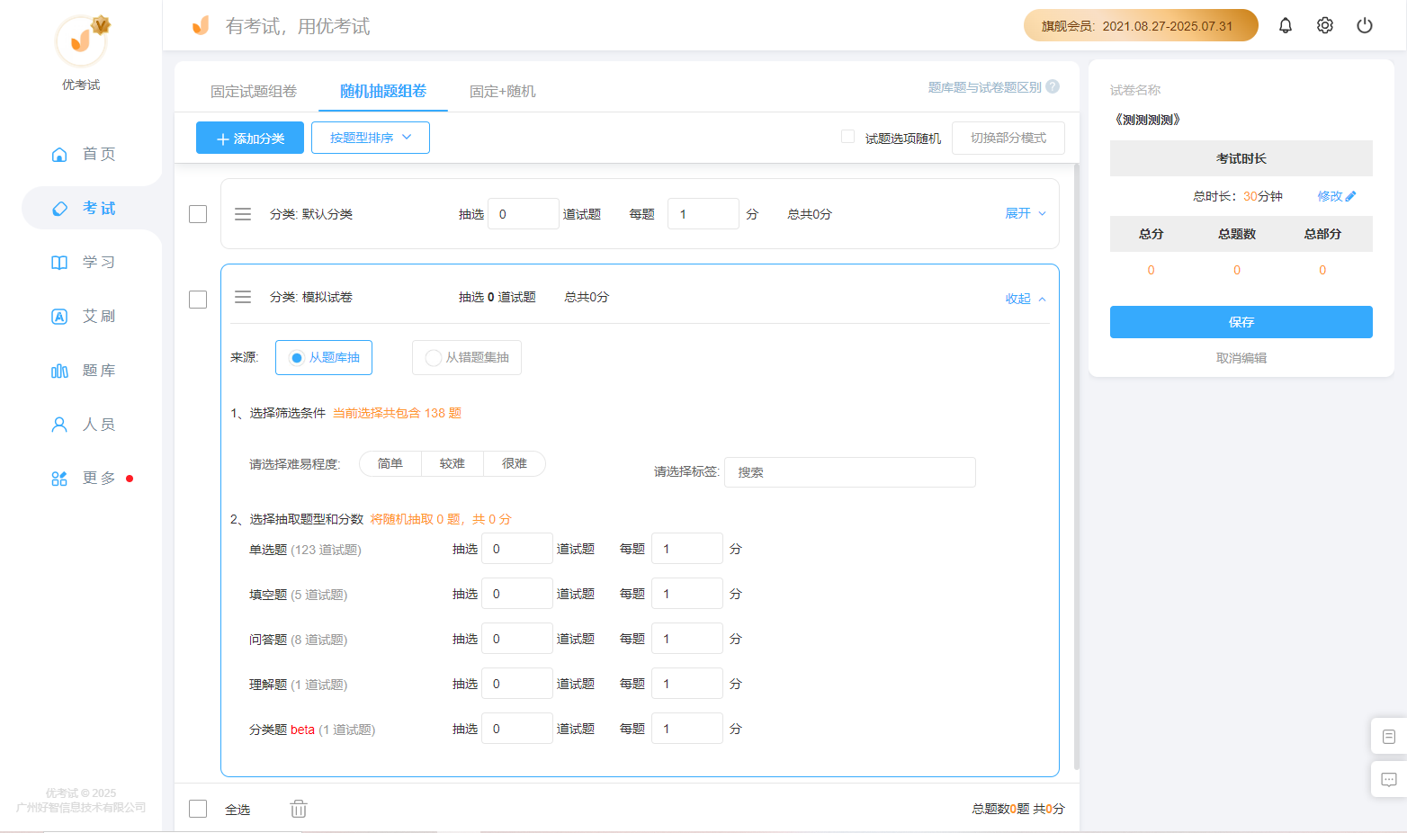The height and width of the screenshot is (833, 1407).
Task: Click the orange header brand icon
Action: tap(201, 25)
